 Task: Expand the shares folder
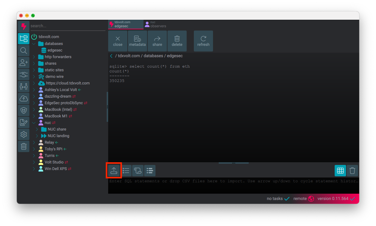34,63
